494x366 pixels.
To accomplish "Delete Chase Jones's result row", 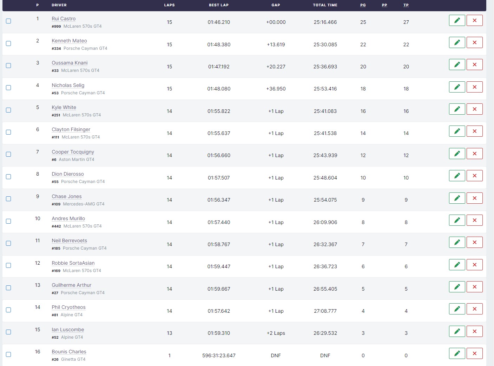I will [474, 198].
